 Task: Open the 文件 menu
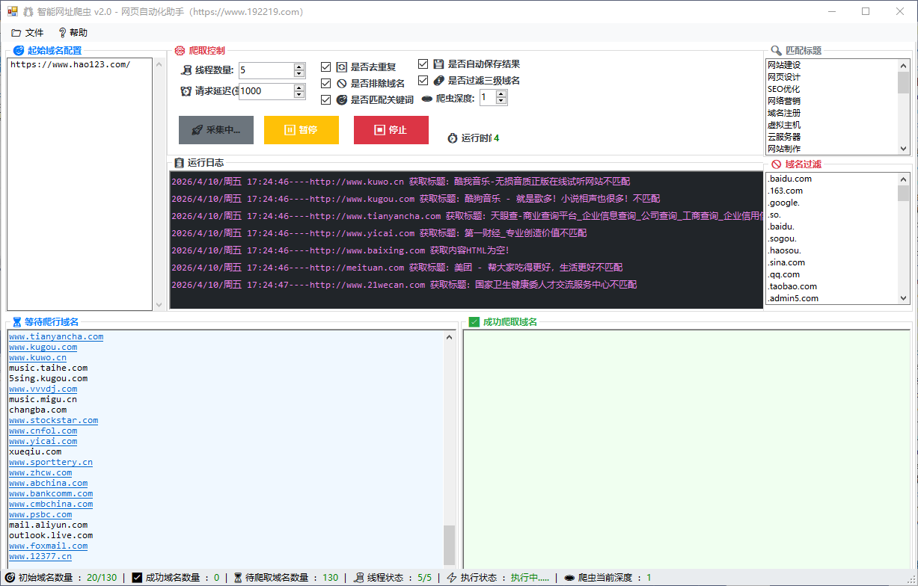coord(28,32)
